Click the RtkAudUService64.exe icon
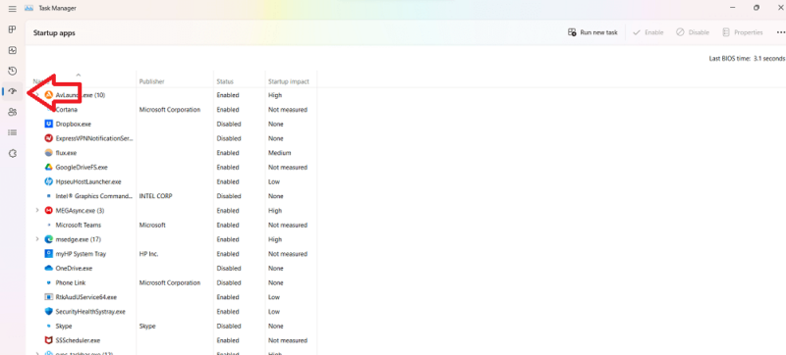 coord(48,297)
